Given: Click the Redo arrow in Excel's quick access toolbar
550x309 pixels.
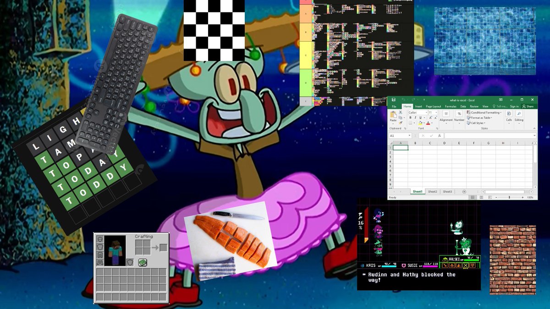Looking at the screenshot, I should pyautogui.click(x=413, y=99).
